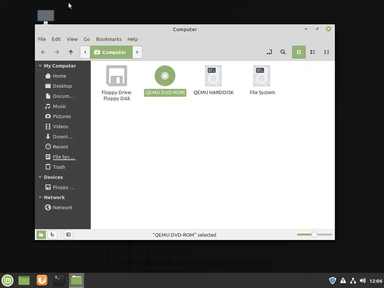384x288 pixels.
Task: Click the "File System" file label in pane
Action: pyautogui.click(x=262, y=93)
